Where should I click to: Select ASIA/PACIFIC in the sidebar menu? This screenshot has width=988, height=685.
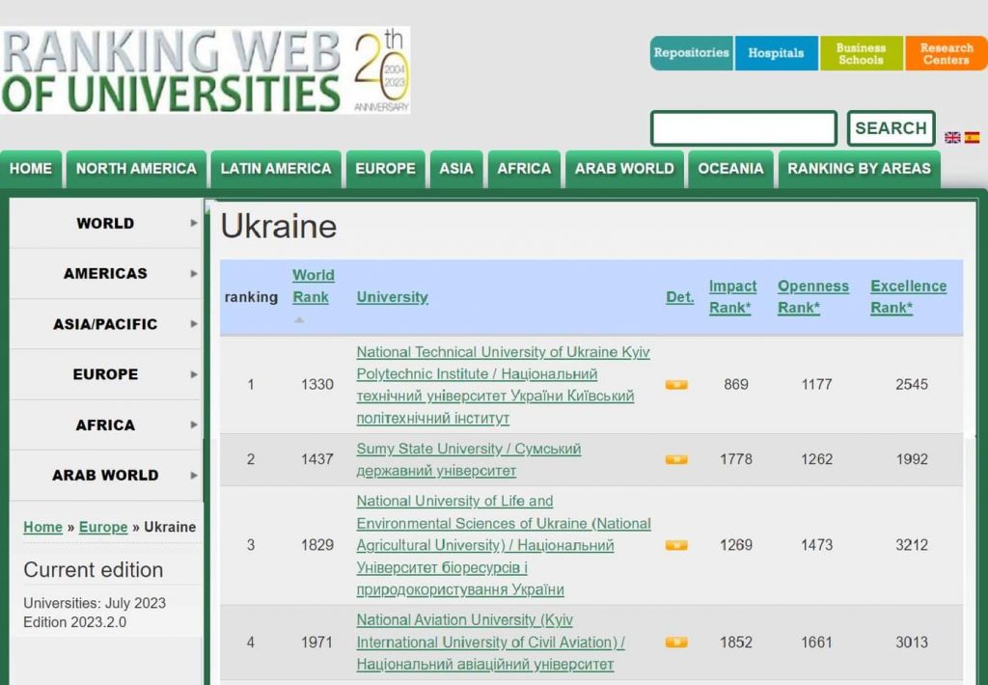tap(105, 324)
